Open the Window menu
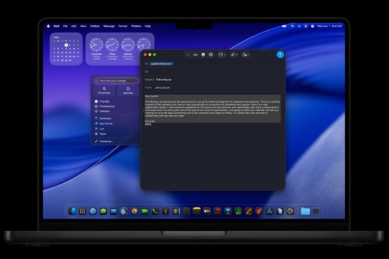Screen dimensions: 389x259 point(136,26)
